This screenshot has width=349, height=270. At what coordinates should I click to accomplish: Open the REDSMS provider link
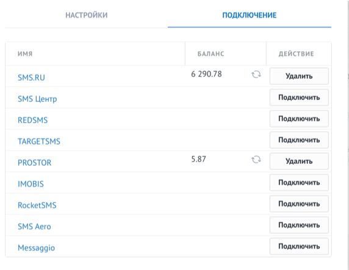pyautogui.click(x=32, y=120)
